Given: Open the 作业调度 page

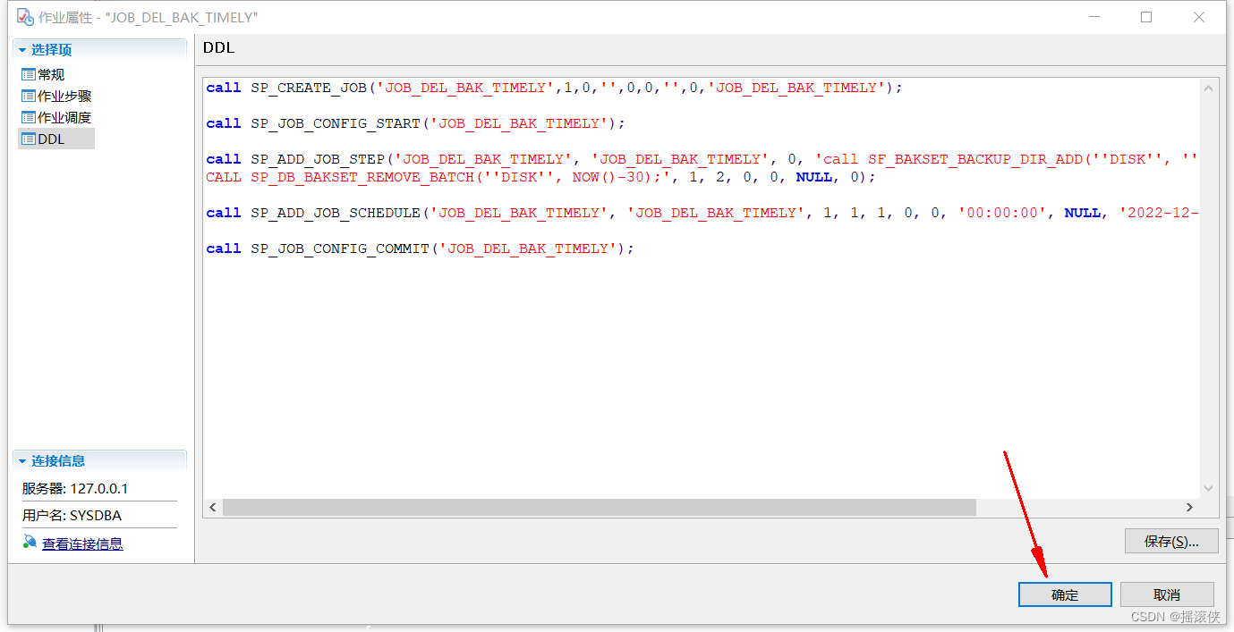Looking at the screenshot, I should [64, 117].
